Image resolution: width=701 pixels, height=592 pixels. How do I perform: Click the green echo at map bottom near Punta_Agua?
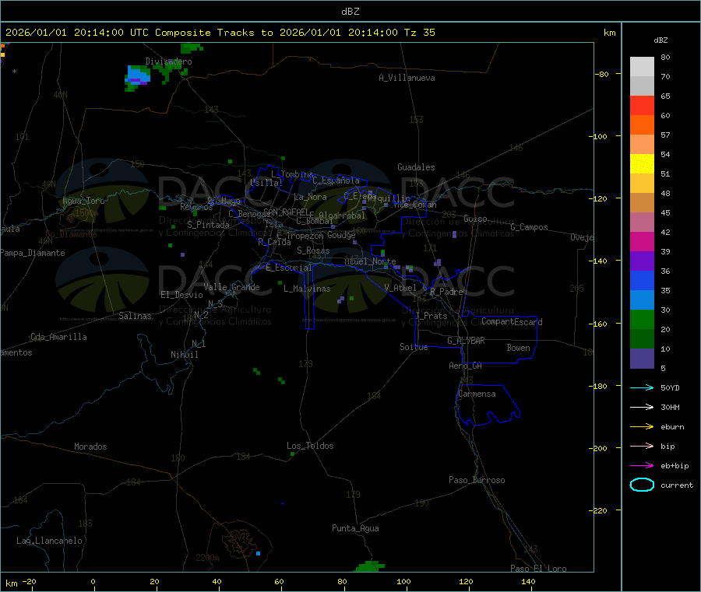369,566
